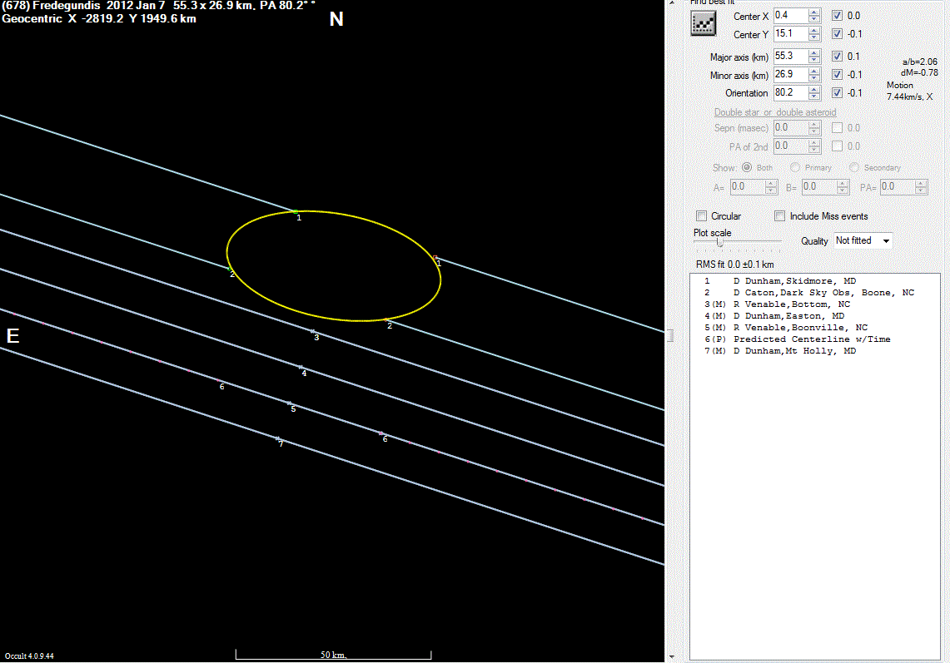Decrease Center Y with the down arrow
Screen dimensions: 950x663
click(x=813, y=38)
